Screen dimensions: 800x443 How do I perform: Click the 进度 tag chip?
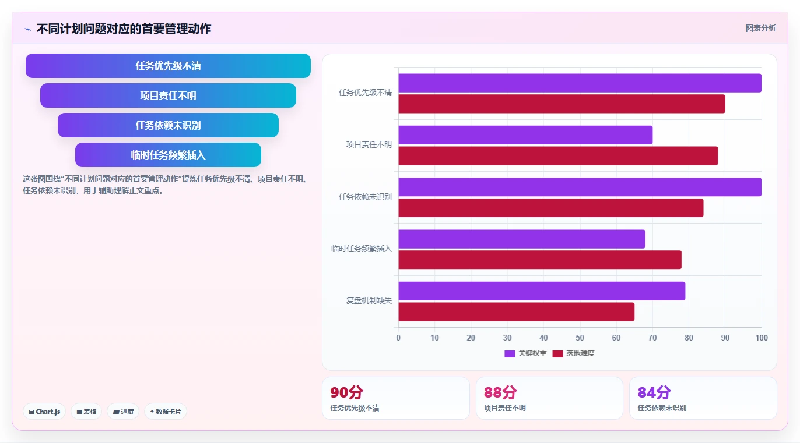coord(123,412)
